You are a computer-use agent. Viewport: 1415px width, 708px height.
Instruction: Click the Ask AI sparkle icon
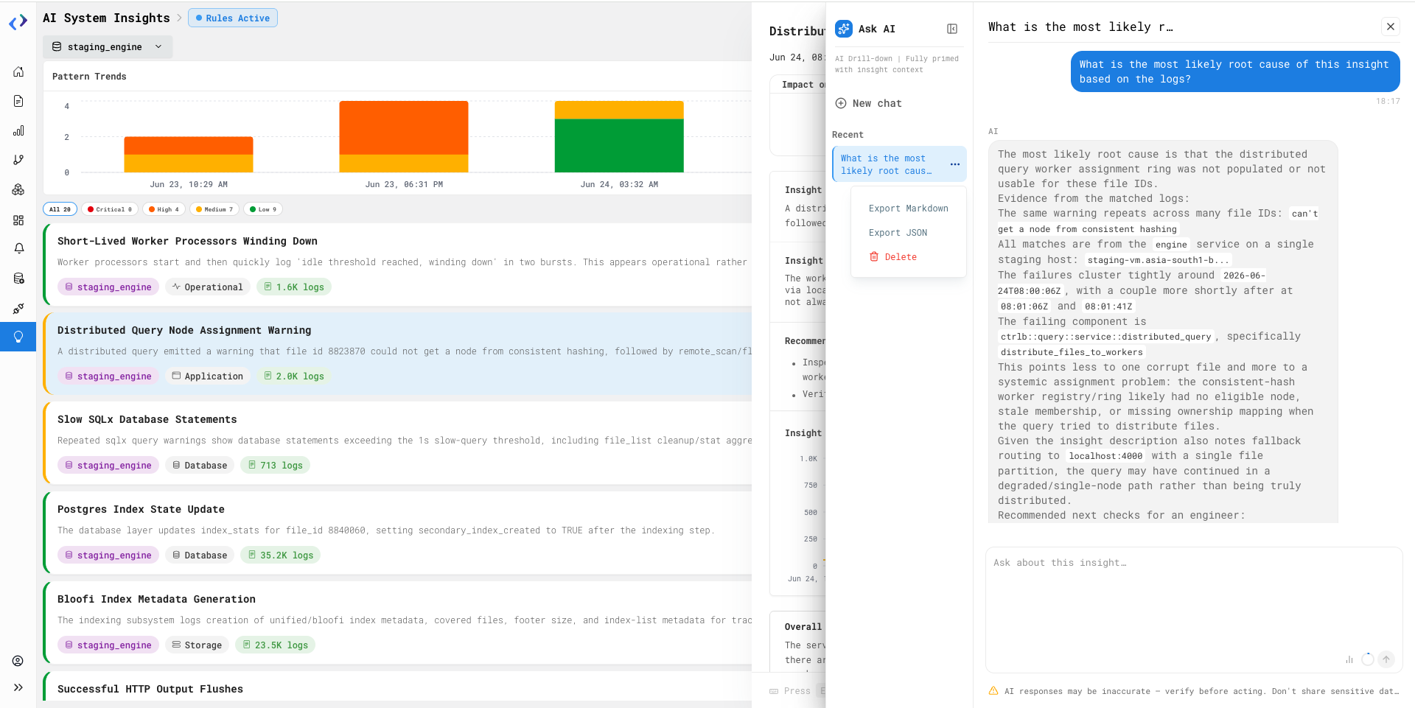844,29
